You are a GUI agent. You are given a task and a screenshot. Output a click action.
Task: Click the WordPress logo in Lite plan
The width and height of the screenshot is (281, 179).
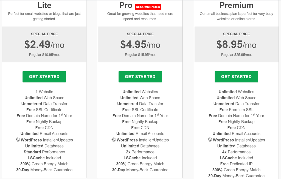click(18, 140)
